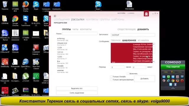Open the GeekBuddy desktop shortcut
Image resolution: width=189 pixels, height=106 pixels.
[5, 63]
